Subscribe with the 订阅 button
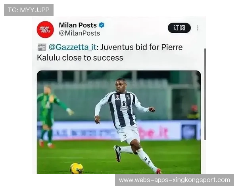Image resolution: width=238 pixels, height=190 pixels. [x=179, y=28]
